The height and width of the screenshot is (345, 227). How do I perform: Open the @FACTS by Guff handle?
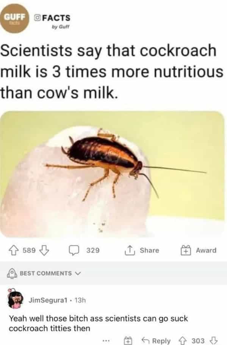[x=52, y=21]
